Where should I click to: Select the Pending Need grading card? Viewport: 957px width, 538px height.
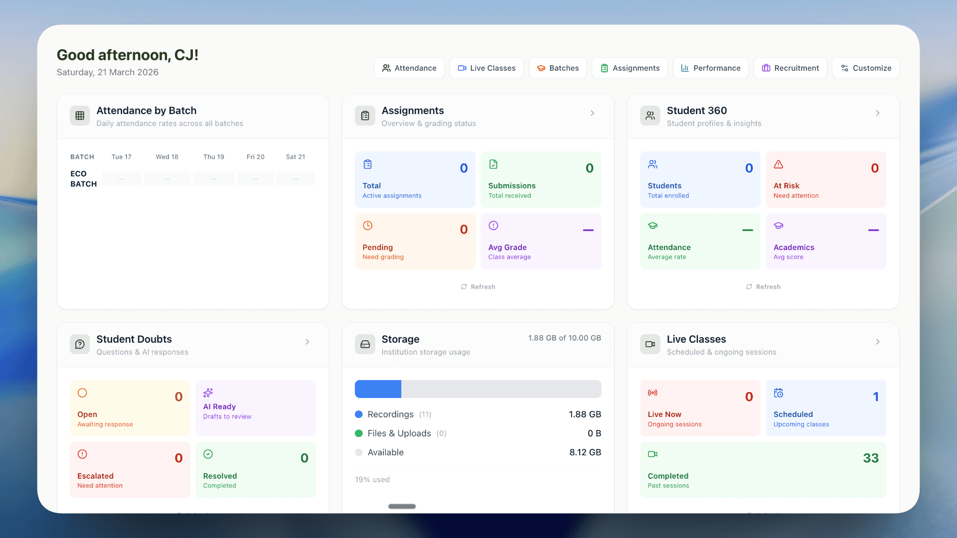click(415, 241)
